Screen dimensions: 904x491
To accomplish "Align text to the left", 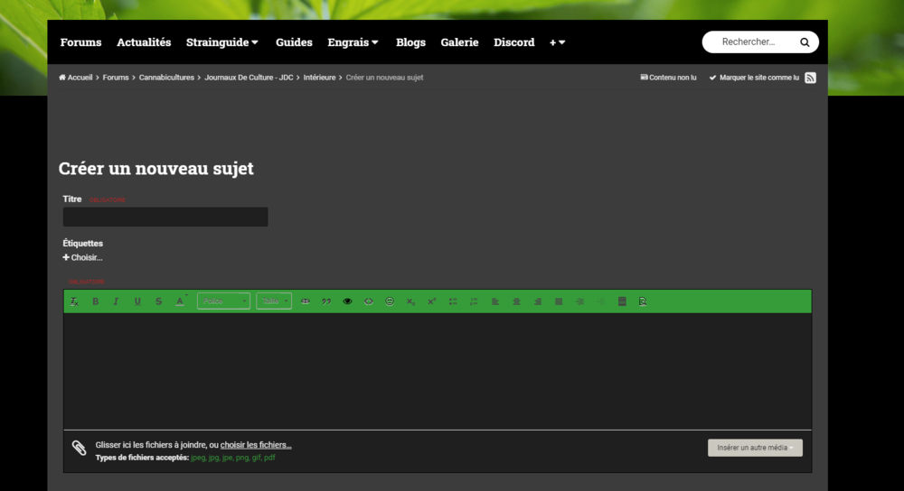I will pos(495,301).
